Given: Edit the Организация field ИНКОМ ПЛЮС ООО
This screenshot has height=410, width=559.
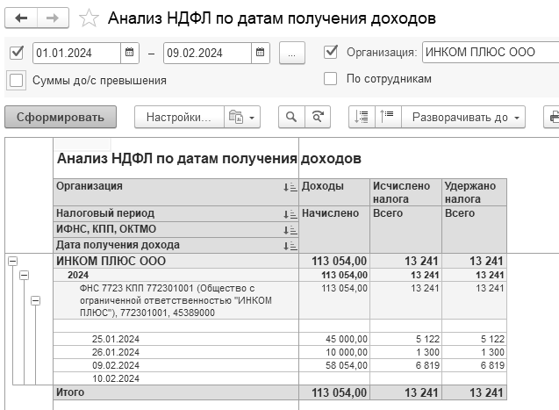Looking at the screenshot, I should 491,52.
